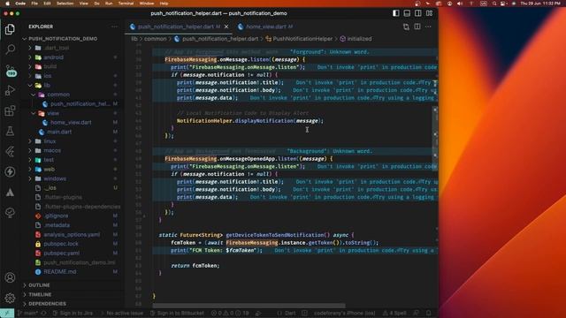Image resolution: width=566 pixels, height=318 pixels.
Task: Open the Terminal menu
Action: point(126,4)
